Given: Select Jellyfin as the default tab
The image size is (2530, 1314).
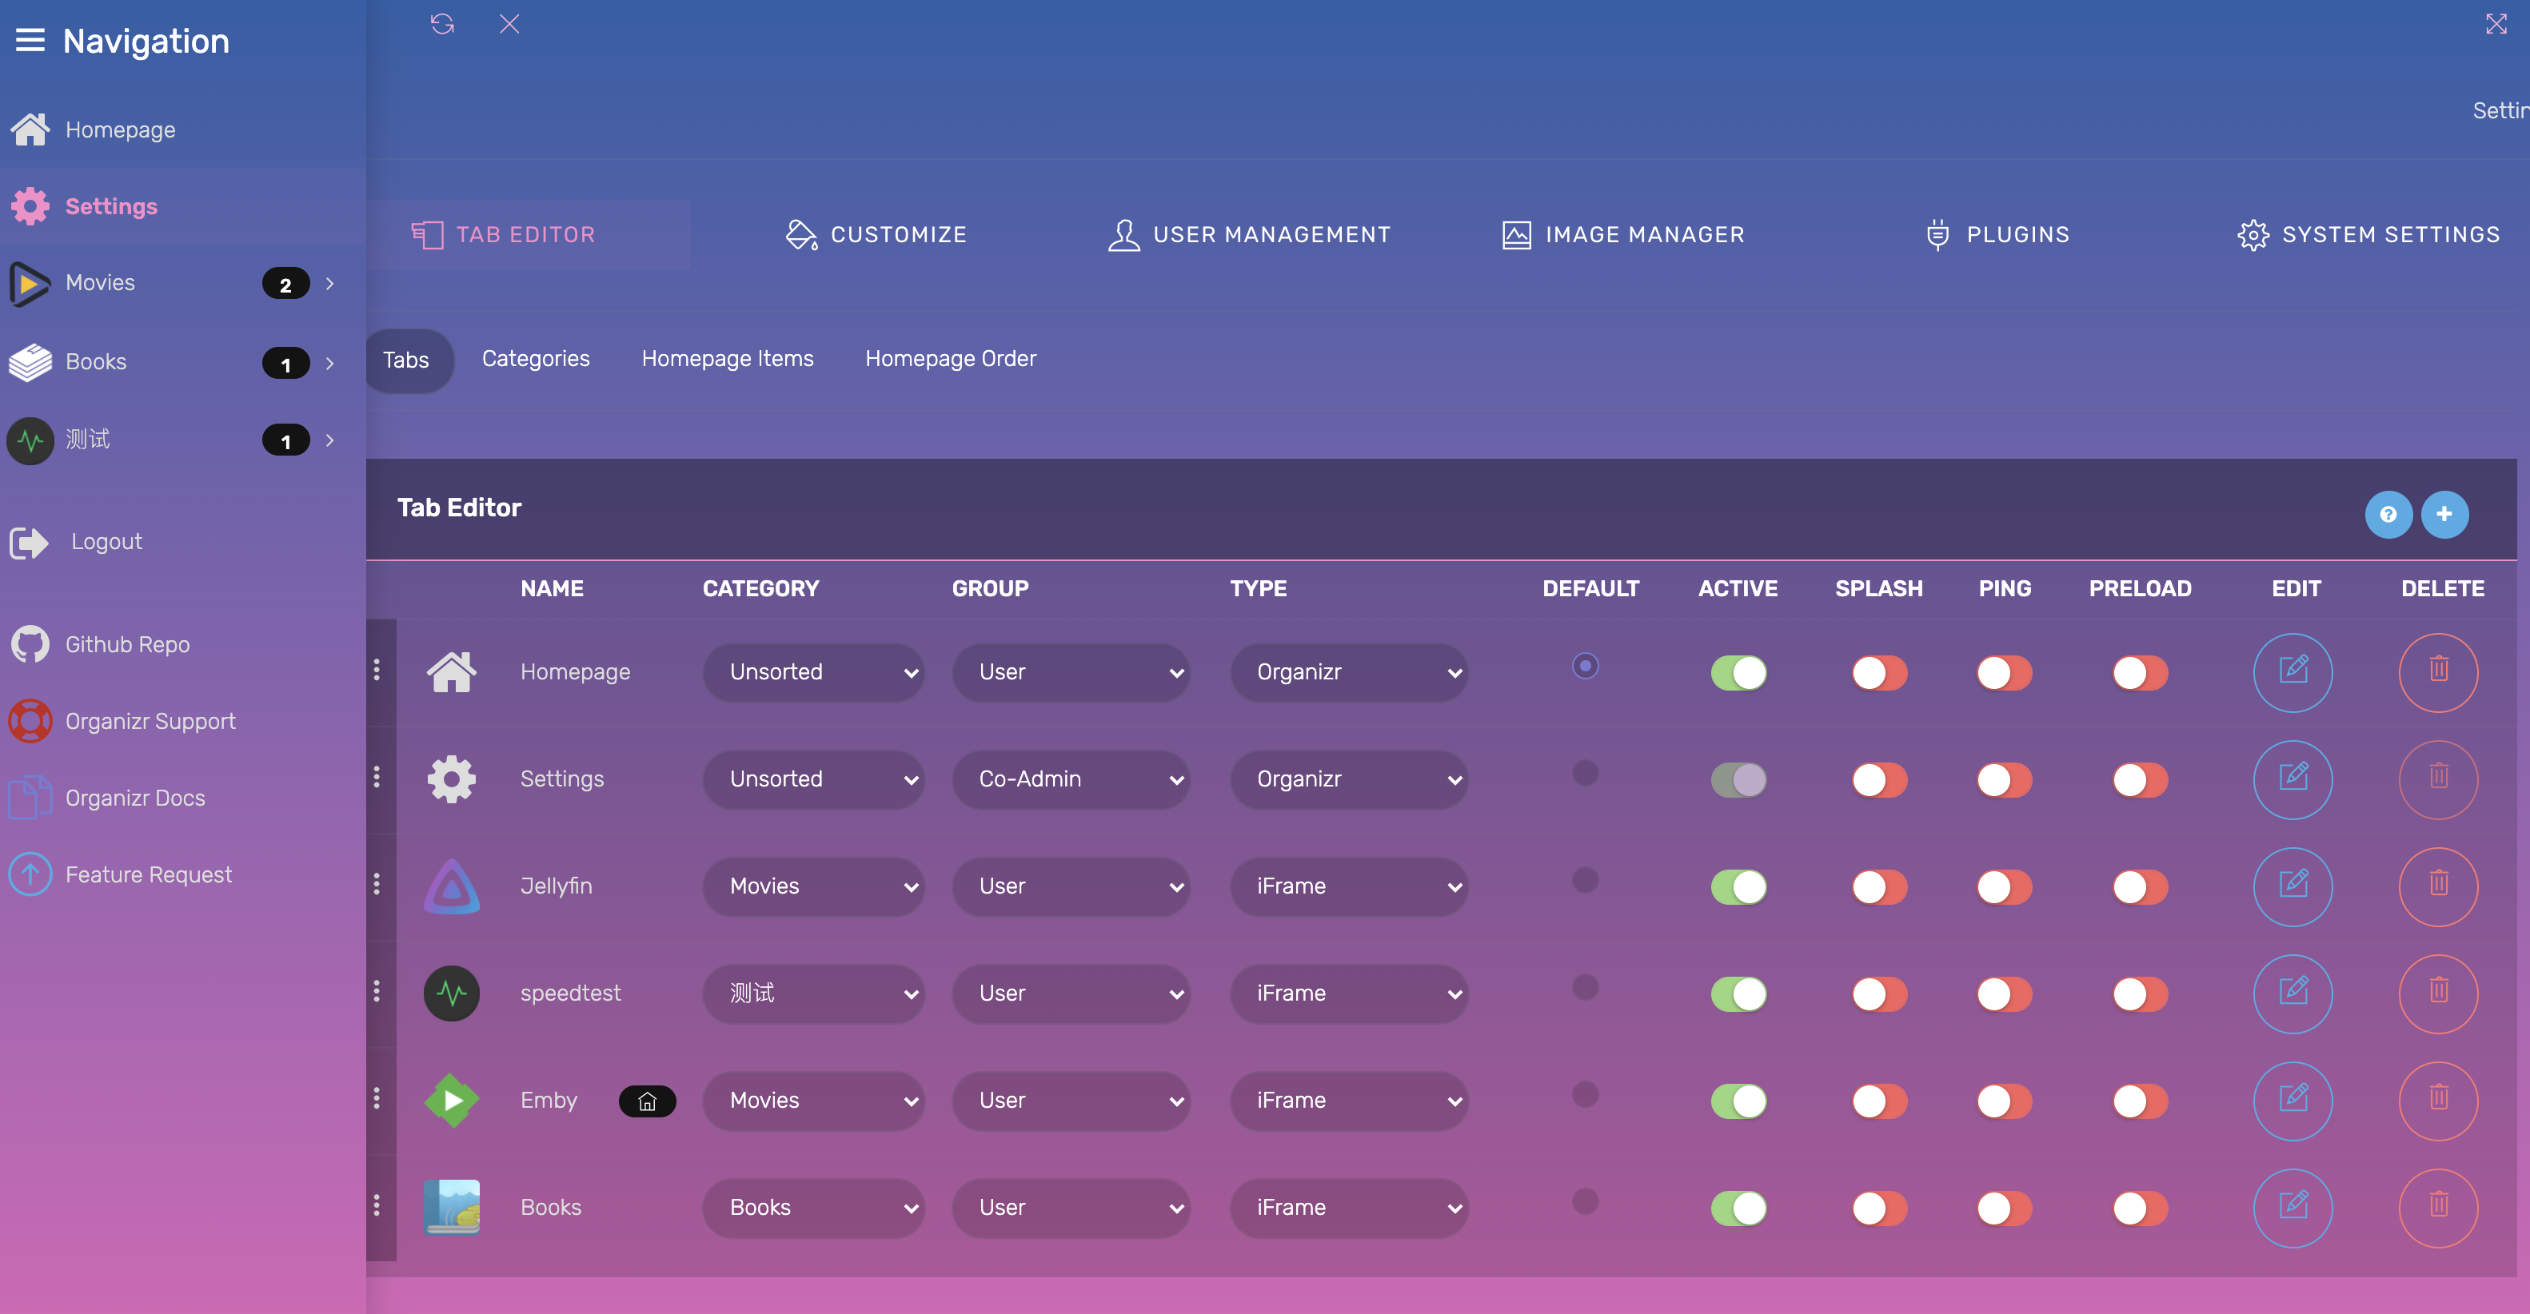Looking at the screenshot, I should click(1584, 879).
